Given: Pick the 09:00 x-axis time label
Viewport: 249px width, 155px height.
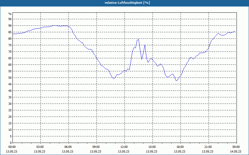Looking at the screenshot, I should tap(96, 147).
